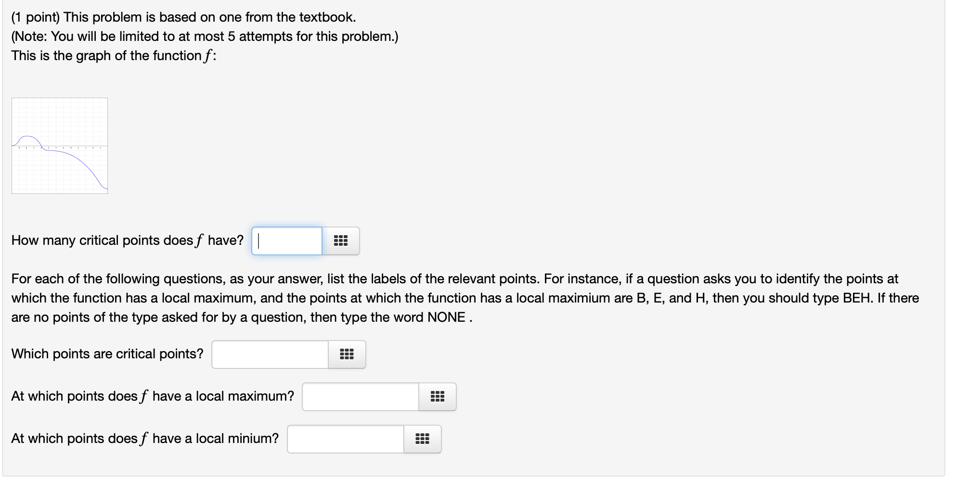This screenshot has width=956, height=480.
Task: Click the local maximum answer field
Action: pyautogui.click(x=360, y=396)
